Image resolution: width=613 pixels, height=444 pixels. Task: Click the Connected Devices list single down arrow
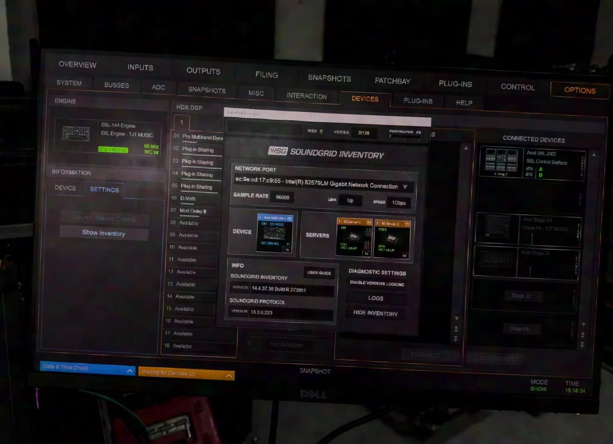coord(583,325)
